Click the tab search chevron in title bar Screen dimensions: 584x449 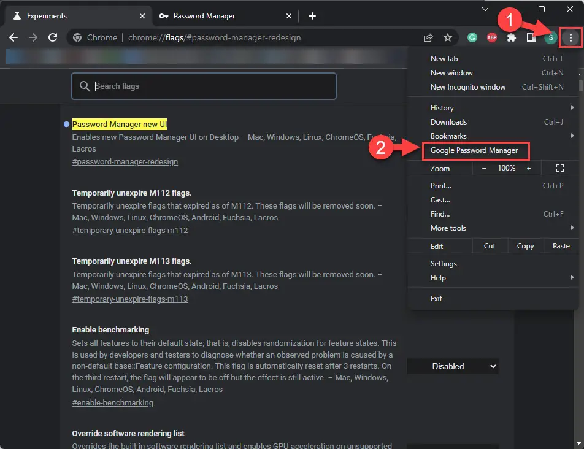coord(485,9)
